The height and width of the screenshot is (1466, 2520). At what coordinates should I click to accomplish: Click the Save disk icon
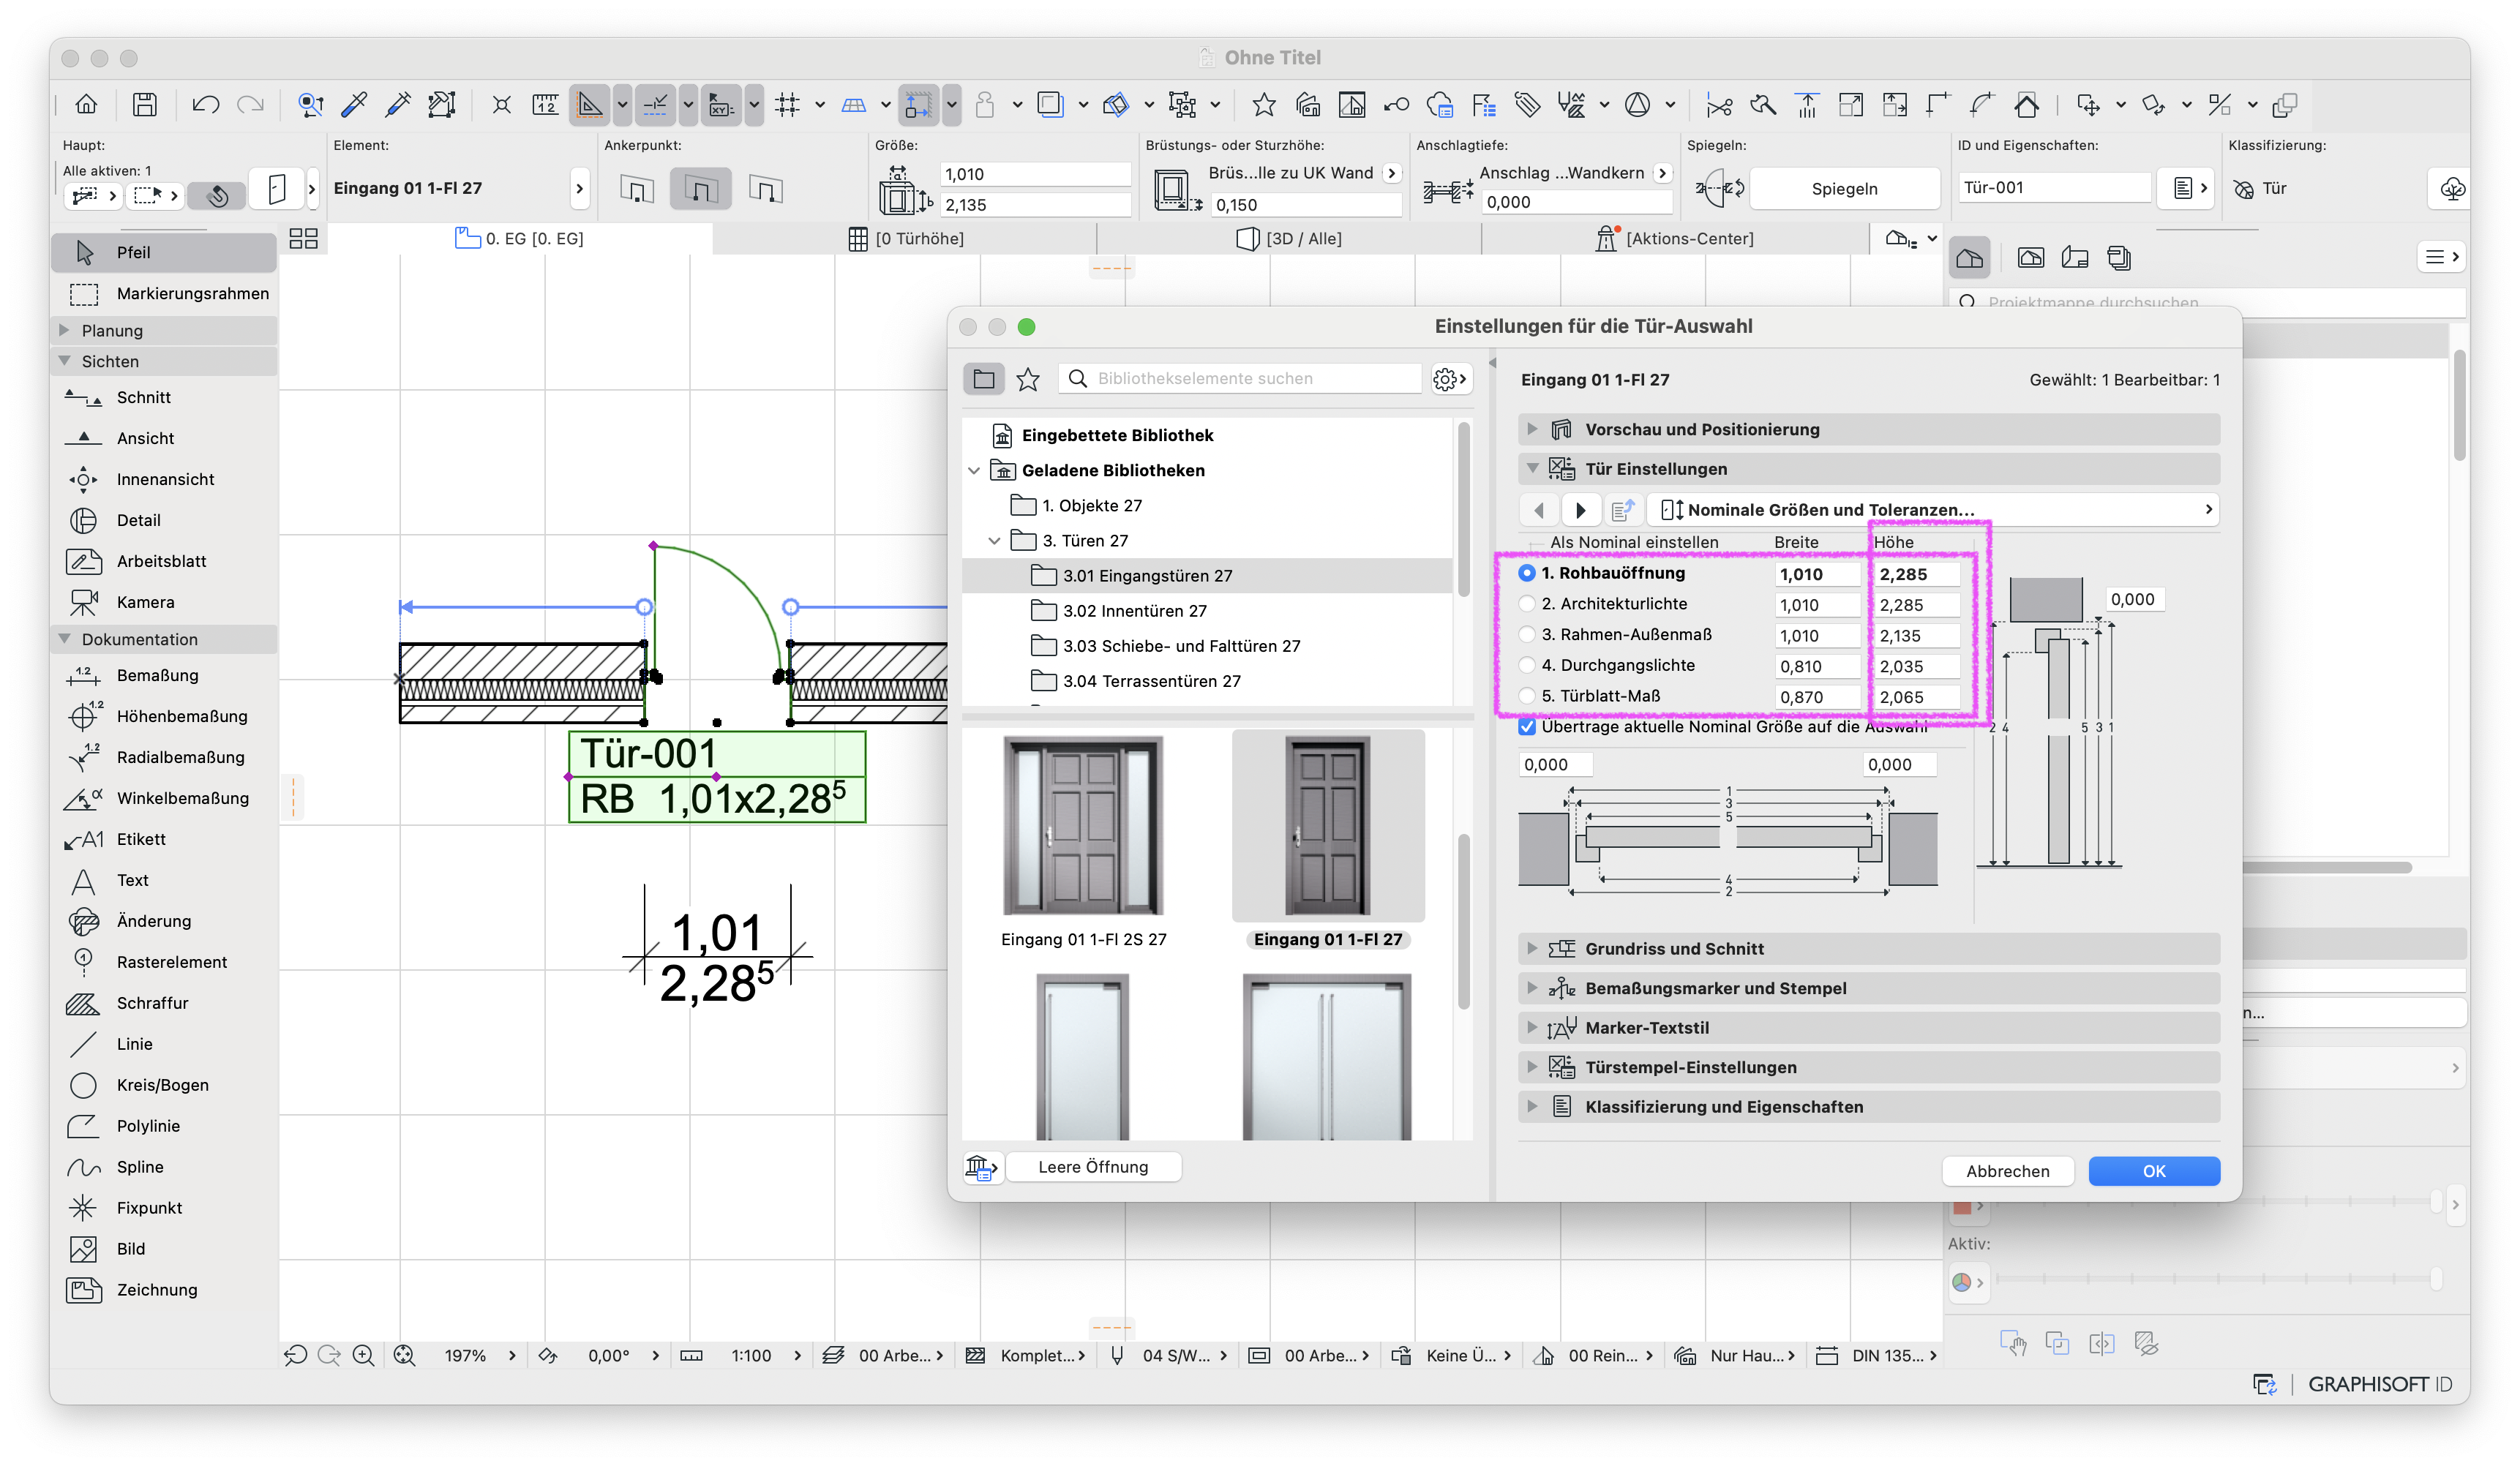point(145,104)
